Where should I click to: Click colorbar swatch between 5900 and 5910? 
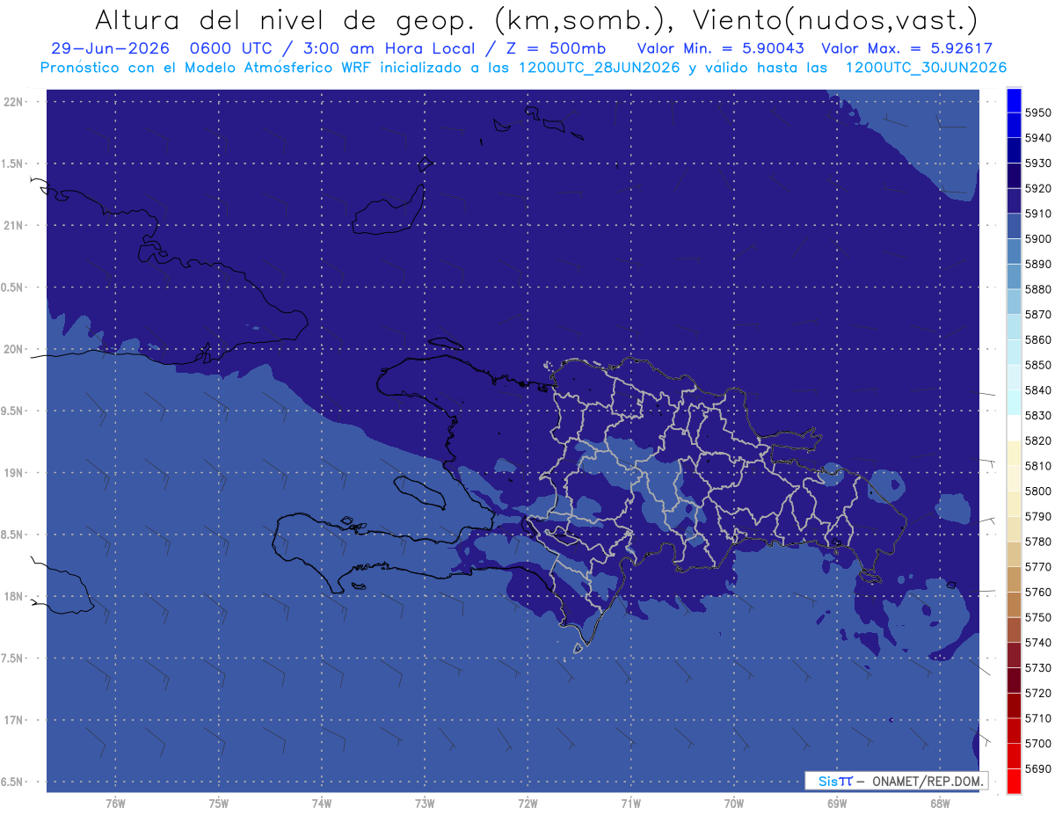(1014, 226)
